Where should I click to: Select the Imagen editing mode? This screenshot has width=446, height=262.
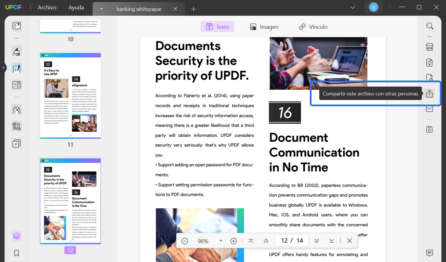pyautogui.click(x=264, y=27)
